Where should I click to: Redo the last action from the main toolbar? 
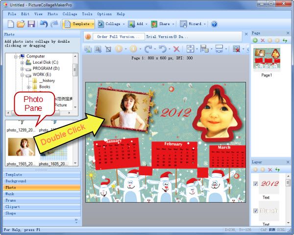(x=54, y=24)
